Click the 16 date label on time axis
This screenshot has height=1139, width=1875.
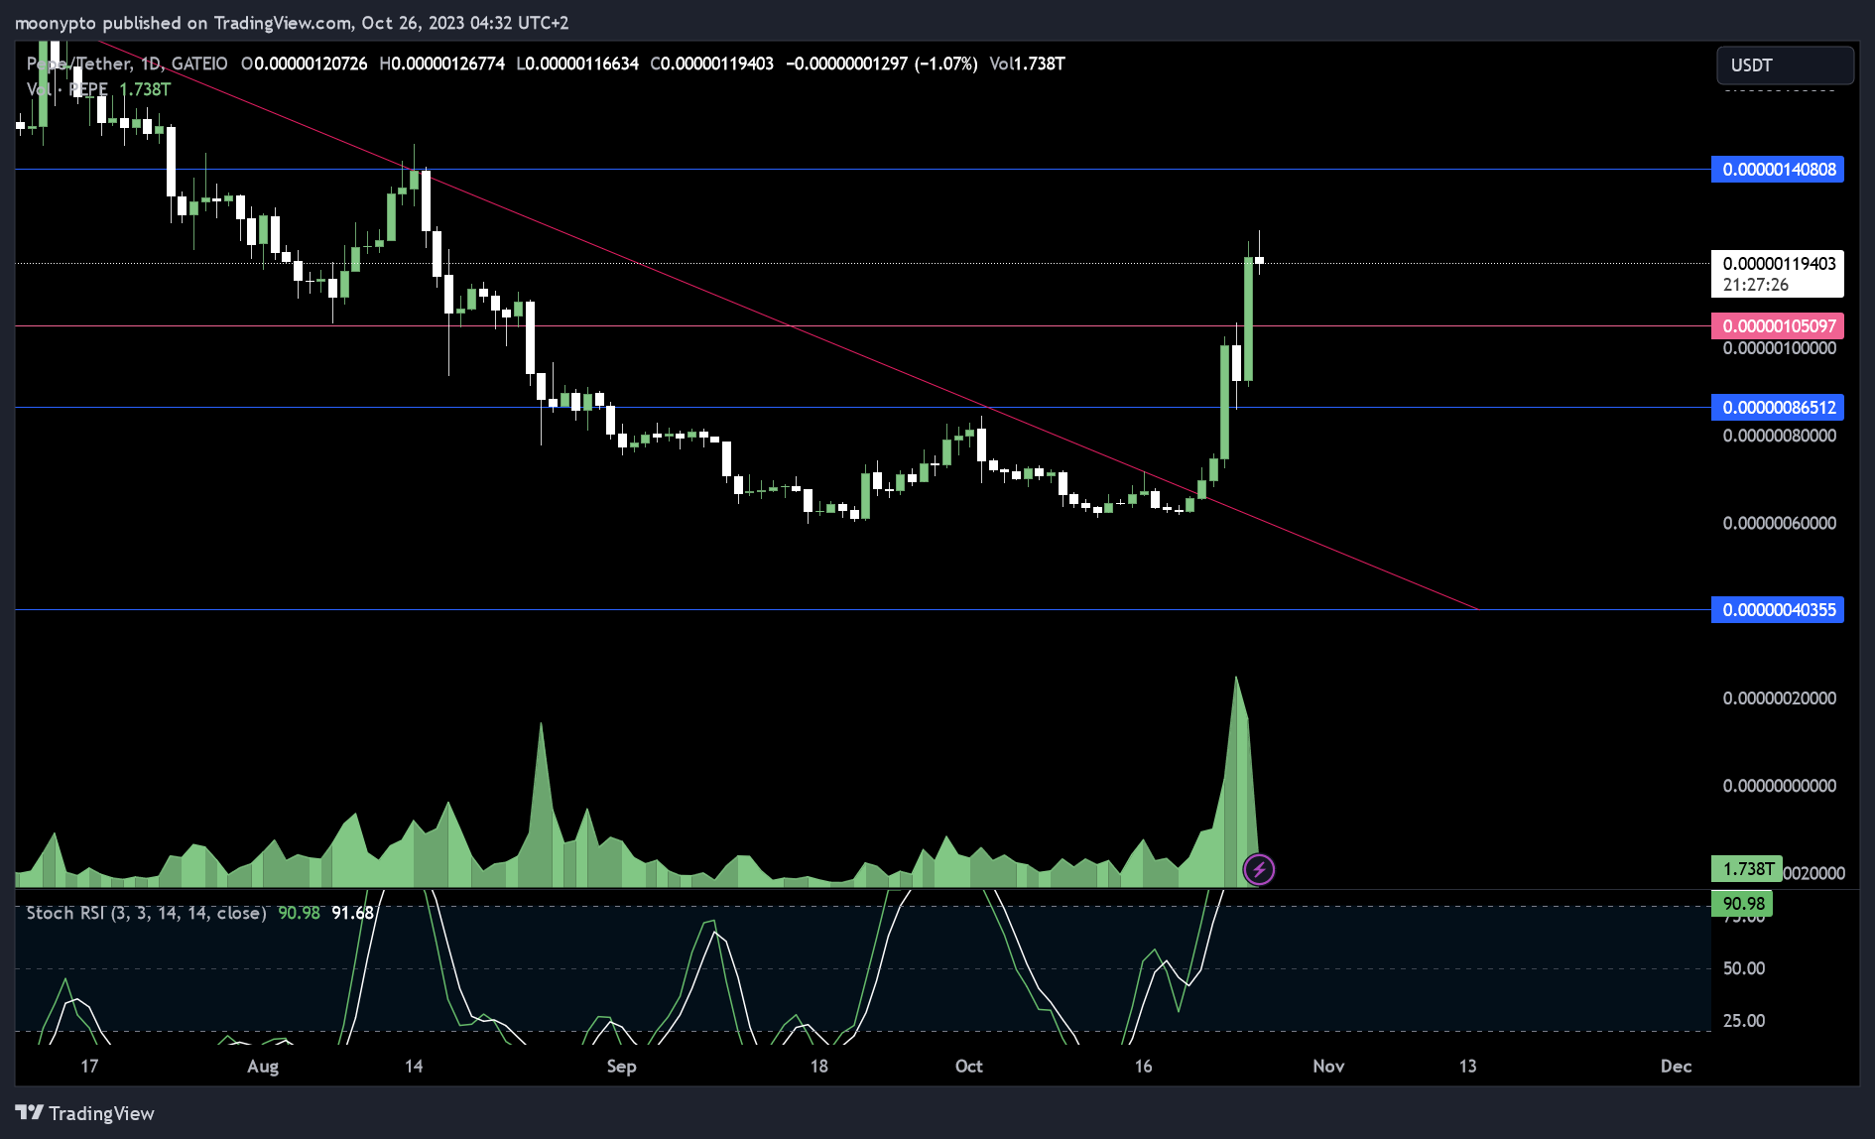click(x=1144, y=1067)
